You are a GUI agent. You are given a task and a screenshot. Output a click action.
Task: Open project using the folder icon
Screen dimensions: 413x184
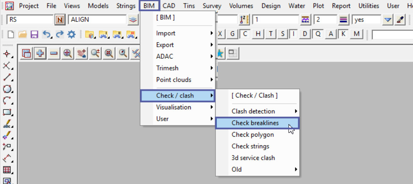click(22, 34)
